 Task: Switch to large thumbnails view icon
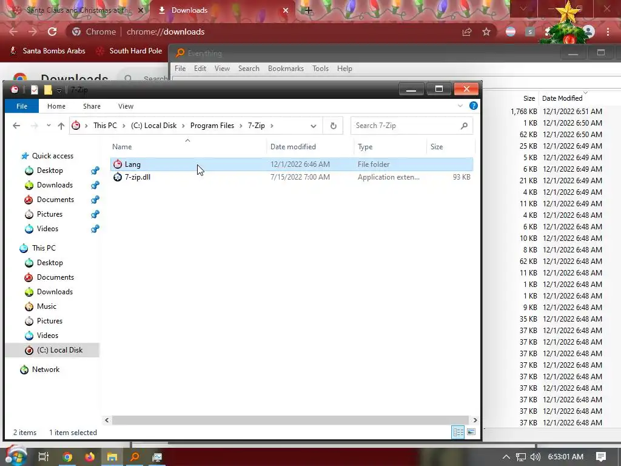[471, 432]
